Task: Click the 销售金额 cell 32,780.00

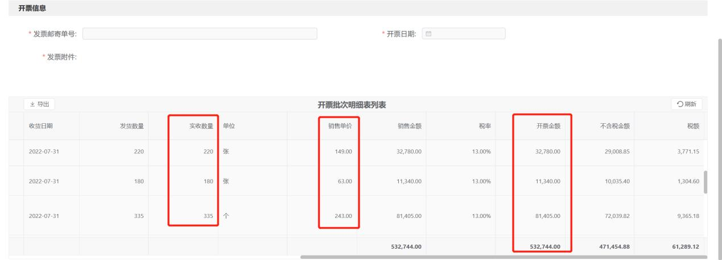Action: pos(409,152)
